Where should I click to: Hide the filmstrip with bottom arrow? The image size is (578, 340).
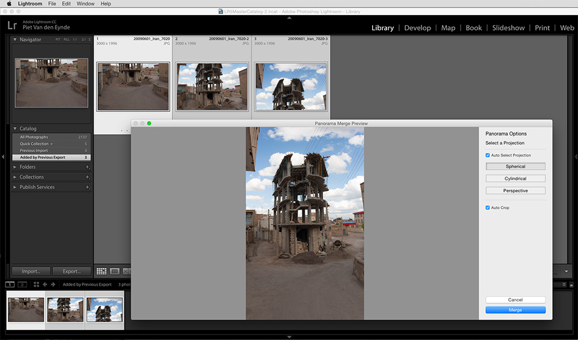point(289,336)
